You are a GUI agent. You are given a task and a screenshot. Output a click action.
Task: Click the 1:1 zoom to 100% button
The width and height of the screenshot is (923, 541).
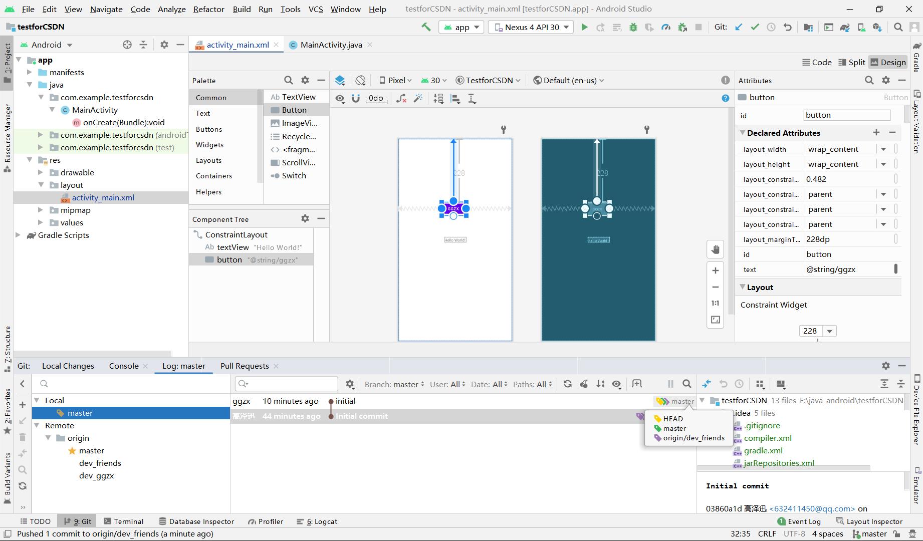click(716, 303)
